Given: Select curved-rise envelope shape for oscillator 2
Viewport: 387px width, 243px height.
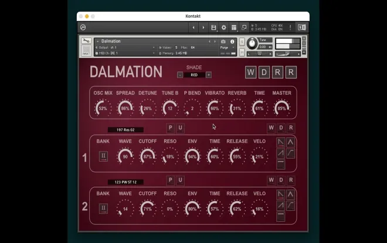Looking at the screenshot, I should [x=290, y=206].
